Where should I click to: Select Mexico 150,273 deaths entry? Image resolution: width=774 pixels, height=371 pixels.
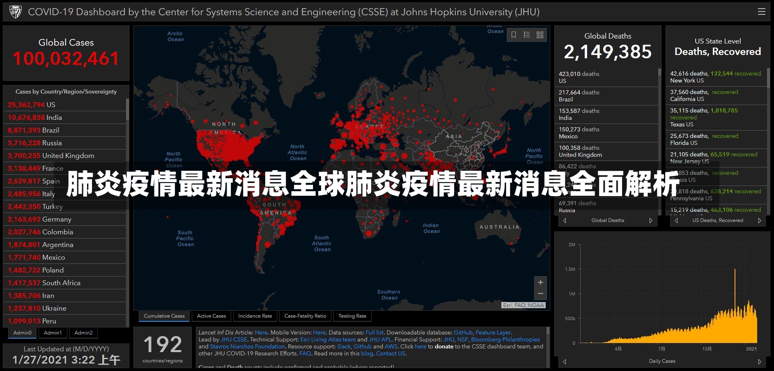[x=606, y=133]
